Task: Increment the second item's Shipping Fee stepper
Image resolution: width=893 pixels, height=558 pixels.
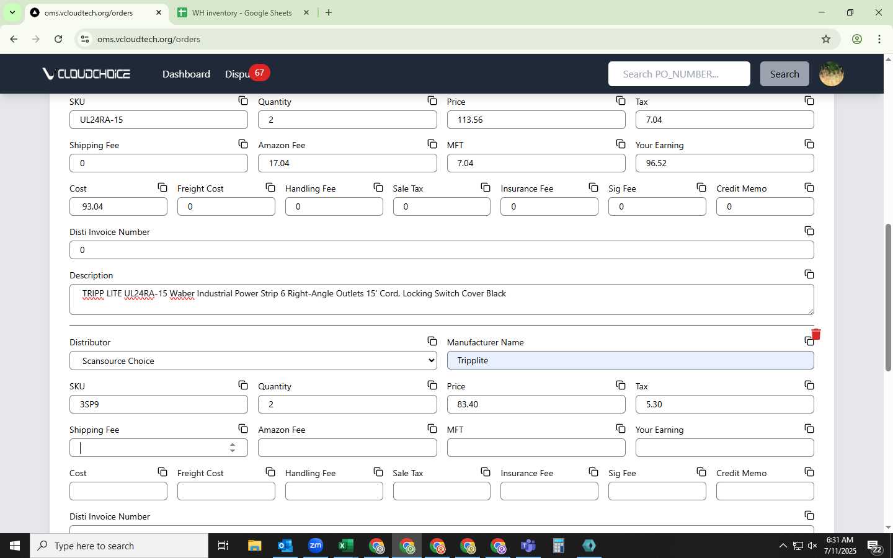Action: tap(233, 445)
